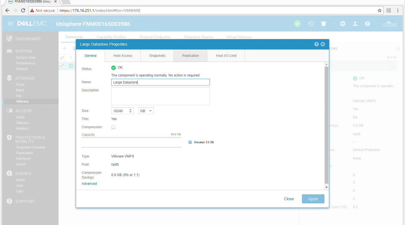This screenshot has width=405, height=225.
Task: Click the System section icon
Action: point(9,51)
